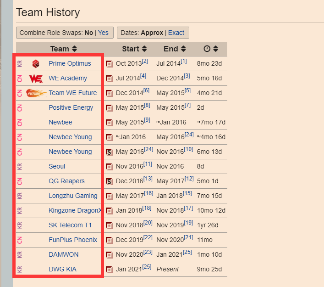
Task: Open the DWG KIA team link
Action: [63, 269]
